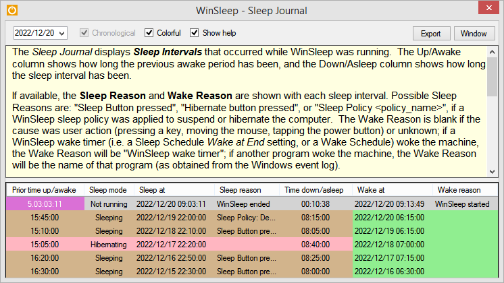Click the Sleep mode column header
Viewport: 504px width, 283px height.
click(x=109, y=190)
